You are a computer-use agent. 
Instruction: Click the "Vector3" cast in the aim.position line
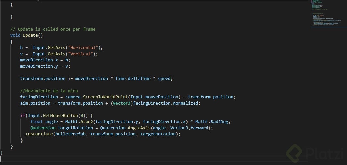tap(122, 103)
